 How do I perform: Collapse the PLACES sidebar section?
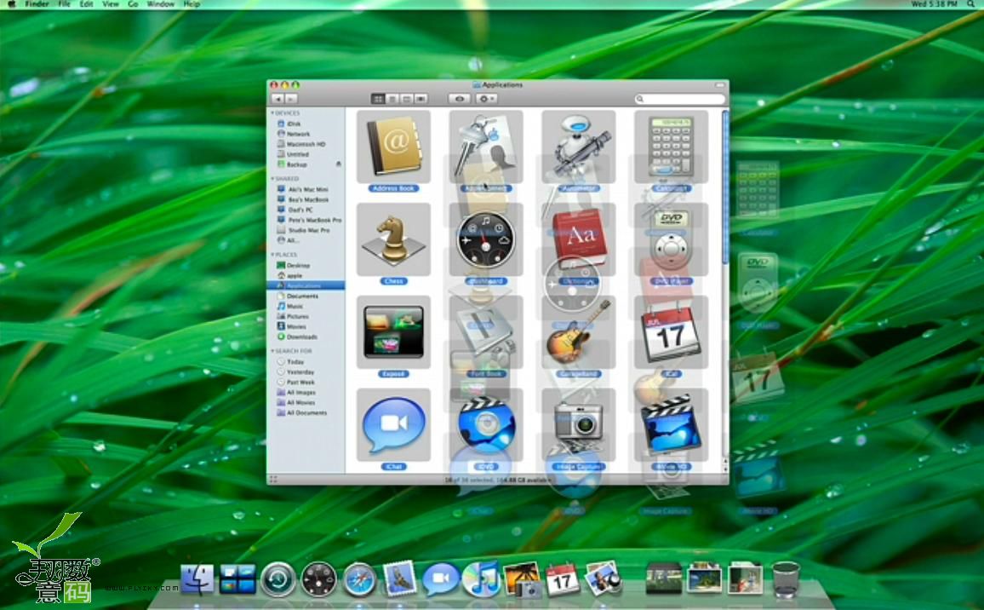tap(273, 255)
